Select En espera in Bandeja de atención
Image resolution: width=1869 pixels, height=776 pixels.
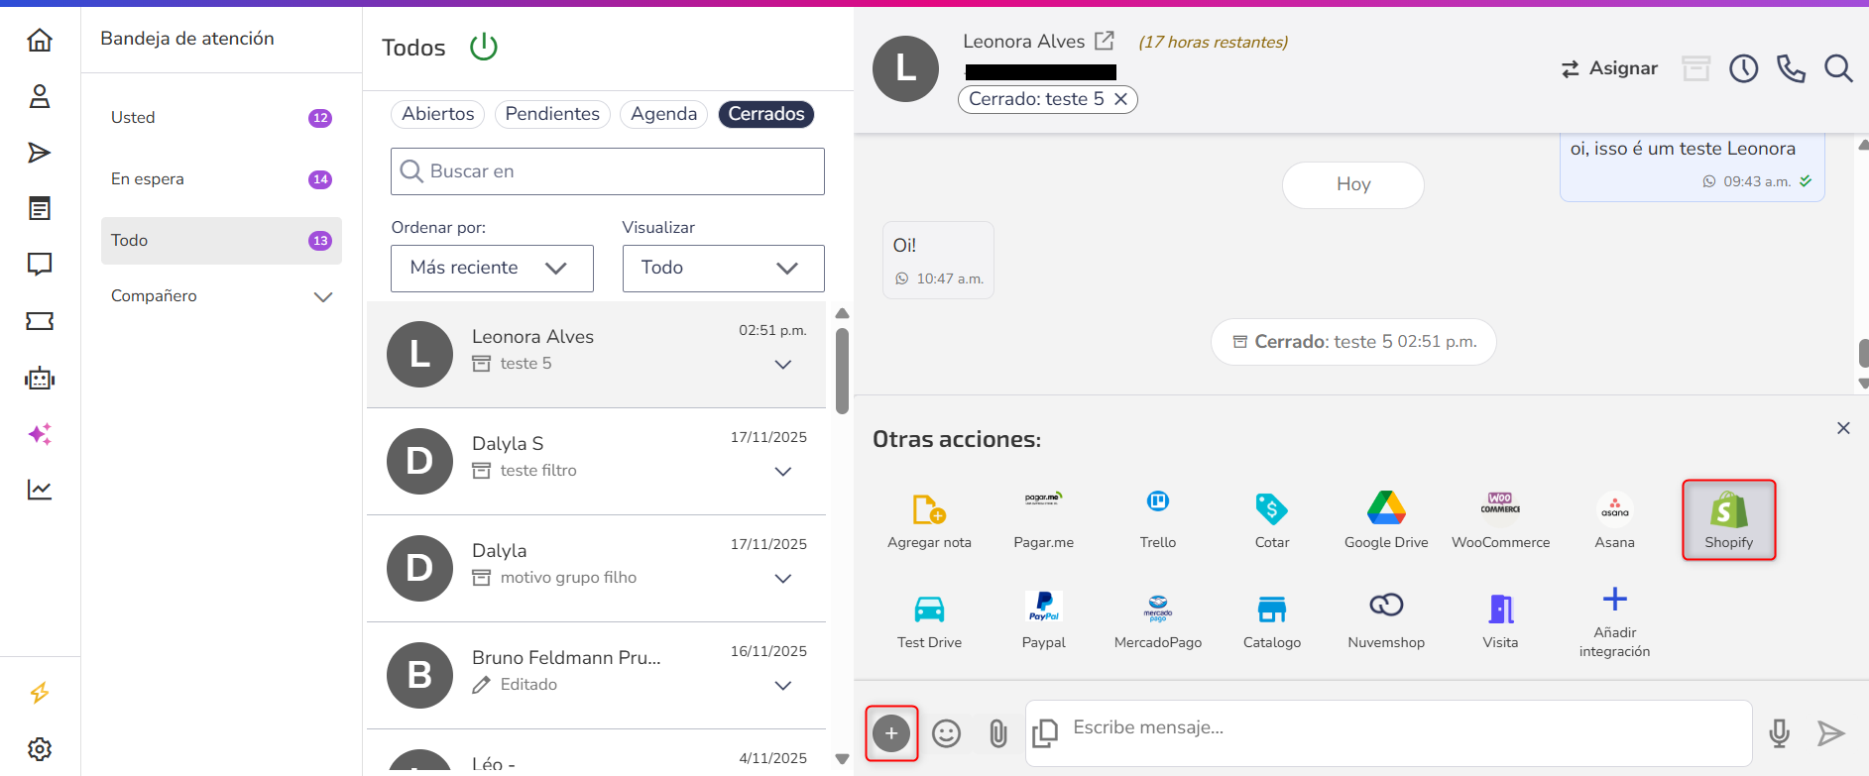(x=221, y=179)
